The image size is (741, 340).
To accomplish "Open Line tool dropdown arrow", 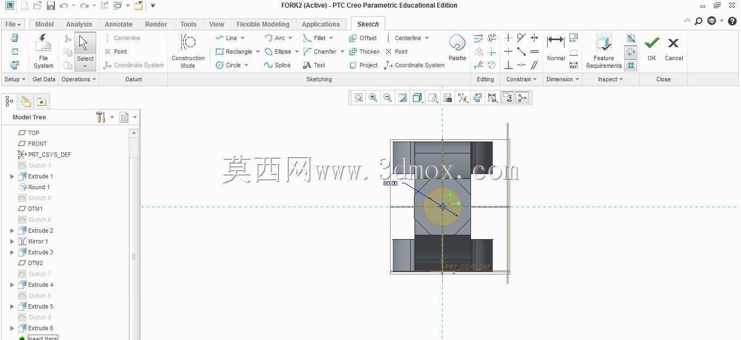I will tap(242, 38).
